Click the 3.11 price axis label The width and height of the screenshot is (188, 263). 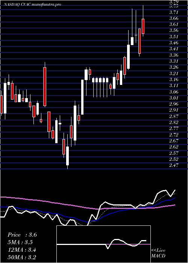pyautogui.click(x=173, y=86)
